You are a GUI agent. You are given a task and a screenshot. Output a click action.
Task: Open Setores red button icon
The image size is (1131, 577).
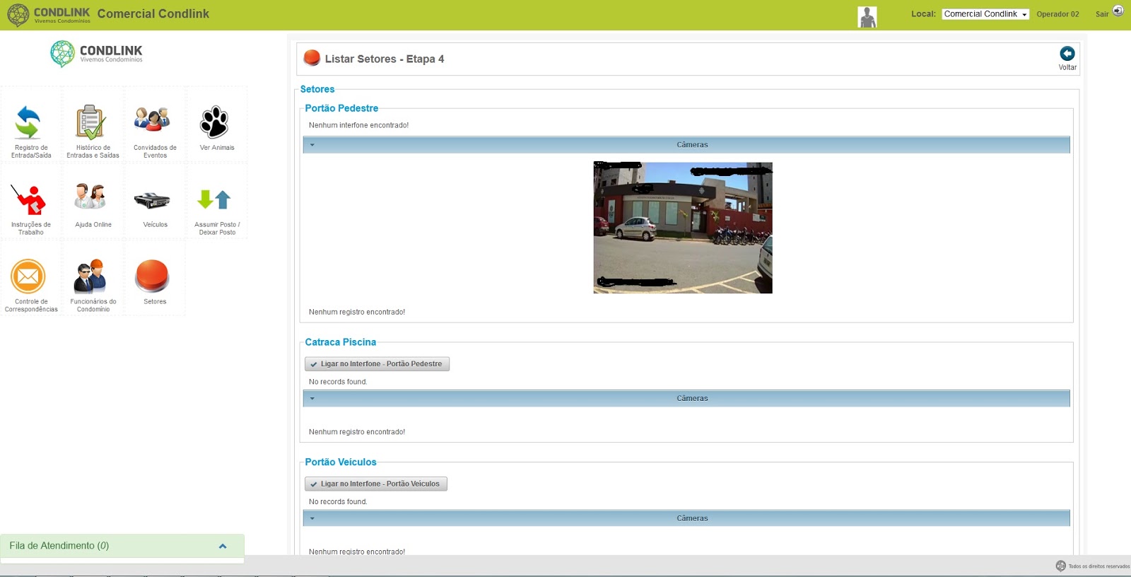152,276
